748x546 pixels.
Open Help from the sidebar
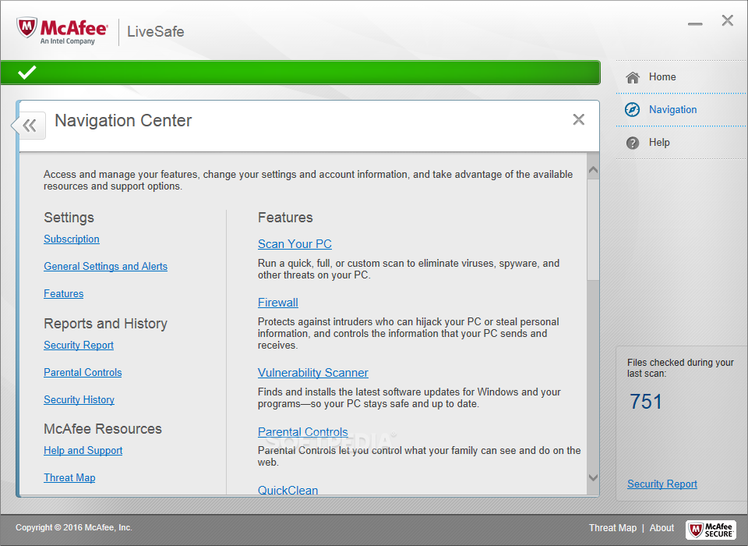[x=659, y=143]
